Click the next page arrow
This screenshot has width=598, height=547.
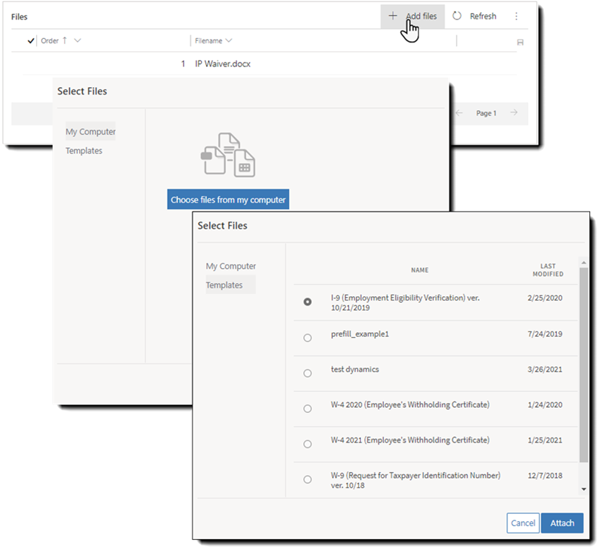click(x=513, y=112)
